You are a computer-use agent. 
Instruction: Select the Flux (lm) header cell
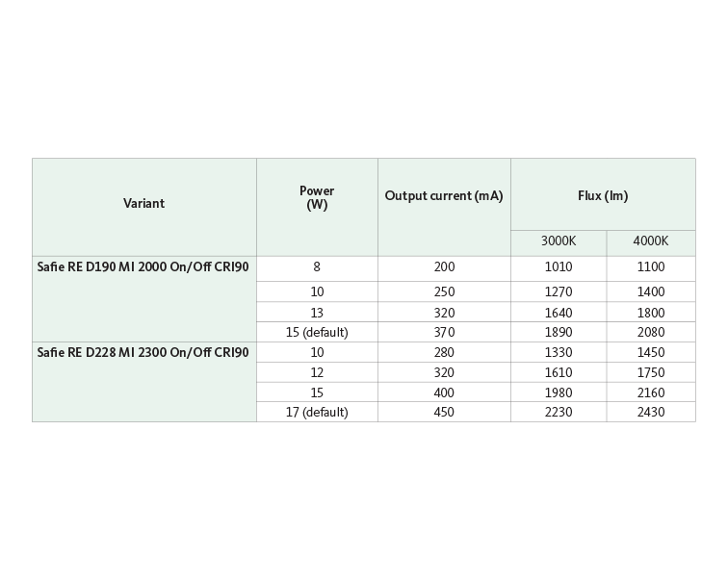(603, 196)
